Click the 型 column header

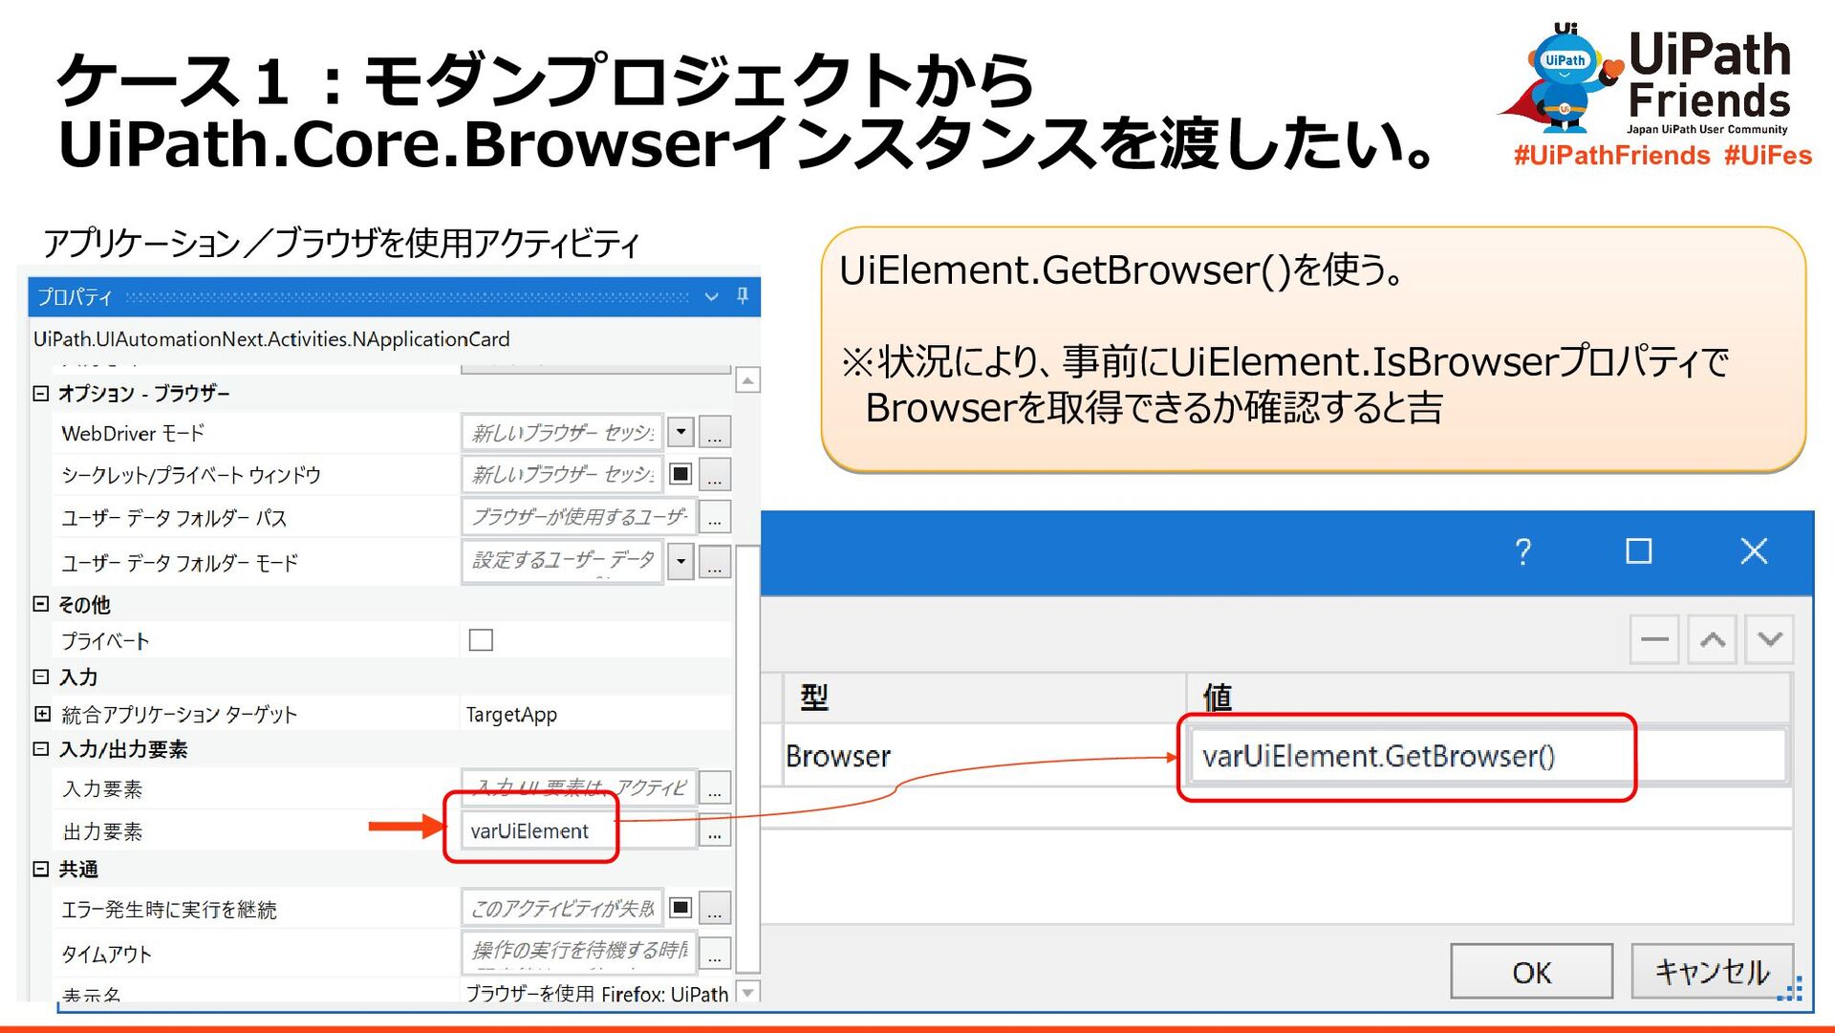click(x=984, y=698)
